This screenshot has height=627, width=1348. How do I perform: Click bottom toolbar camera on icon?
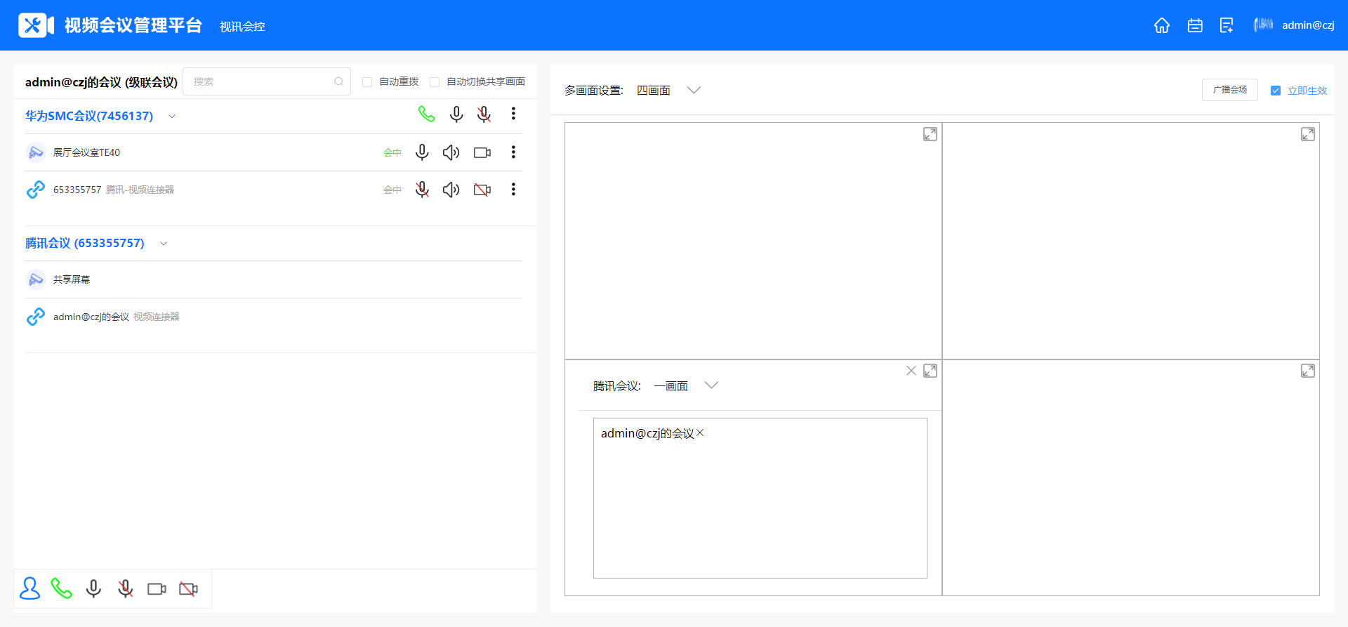[157, 588]
